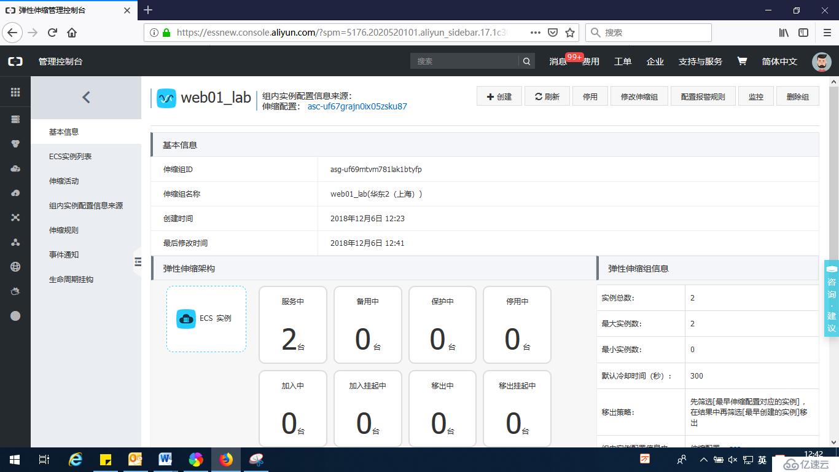
Task: Open the scaling configuration asc-uf67grajn0ix05zsku87 link
Action: (357, 106)
